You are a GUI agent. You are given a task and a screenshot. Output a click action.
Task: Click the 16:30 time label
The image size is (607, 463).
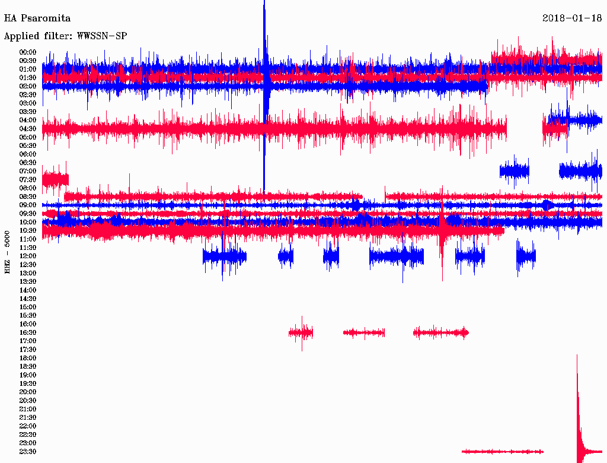pyautogui.click(x=28, y=333)
